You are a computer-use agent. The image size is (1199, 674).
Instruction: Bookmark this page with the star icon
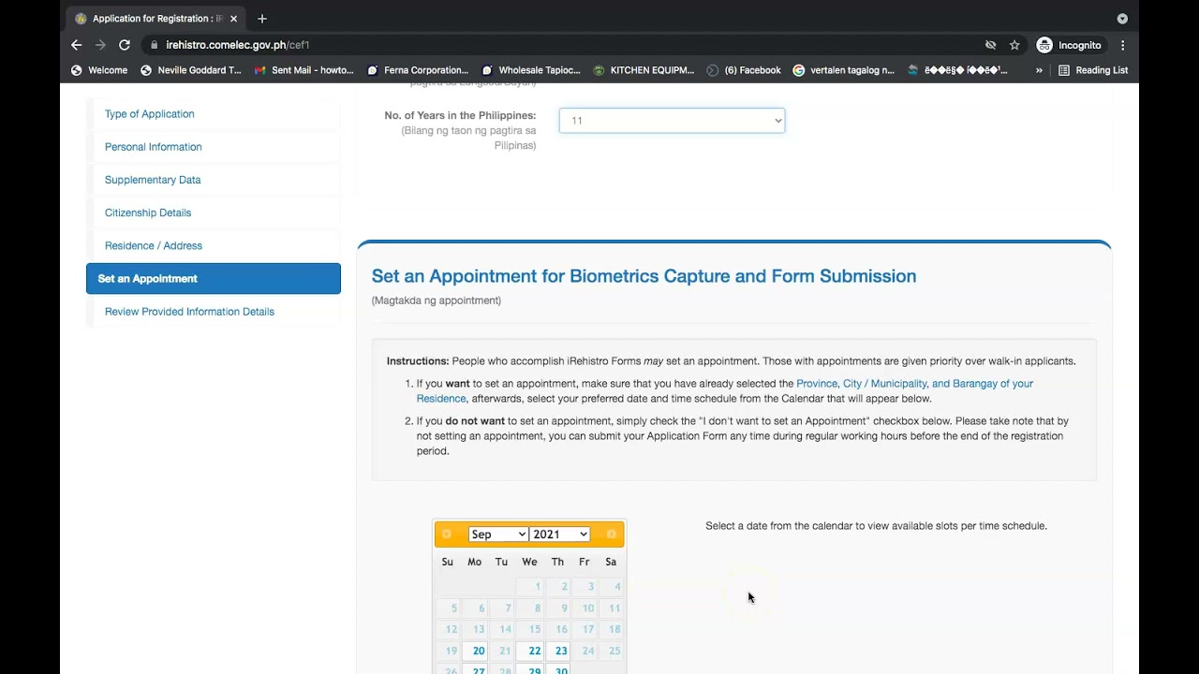(1014, 45)
